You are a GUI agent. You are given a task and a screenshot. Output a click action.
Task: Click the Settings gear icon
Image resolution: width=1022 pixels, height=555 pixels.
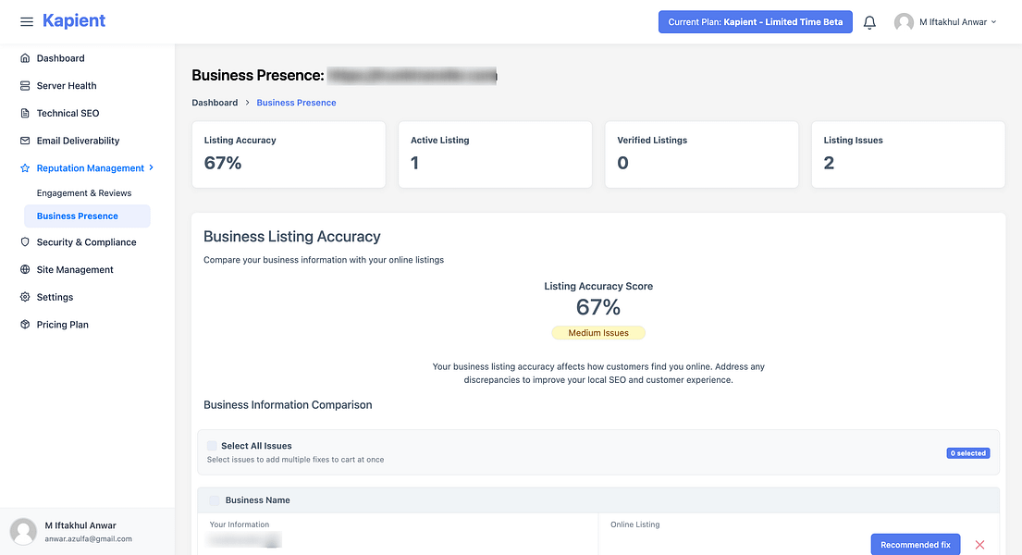25,297
